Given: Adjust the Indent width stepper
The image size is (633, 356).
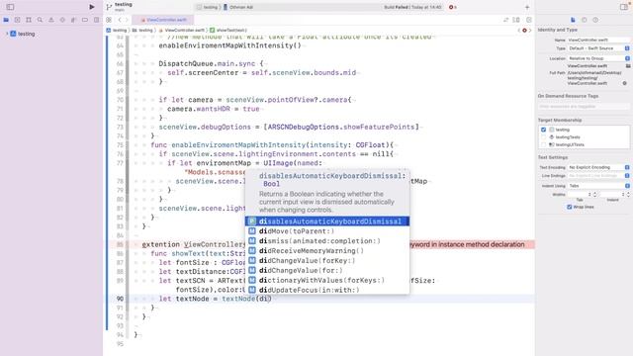Looking at the screenshot, I should tap(628, 195).
